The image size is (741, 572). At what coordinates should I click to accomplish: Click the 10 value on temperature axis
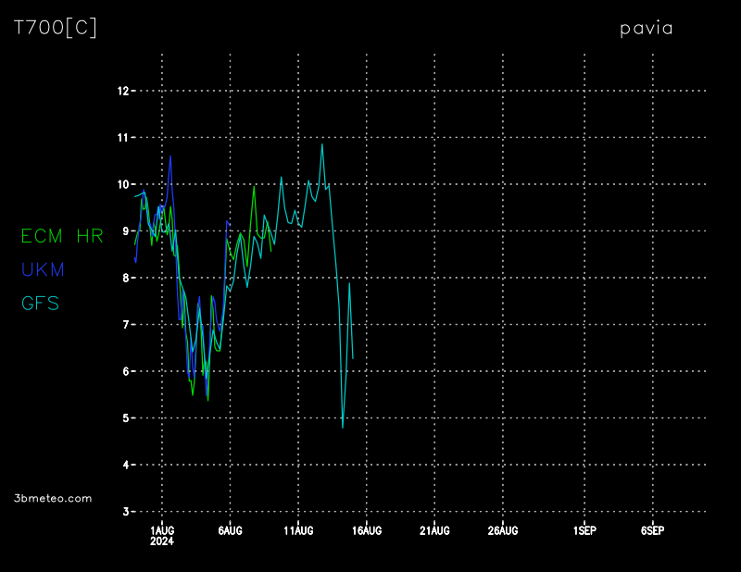[122, 184]
